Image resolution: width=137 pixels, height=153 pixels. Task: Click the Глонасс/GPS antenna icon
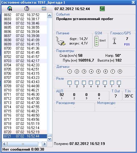115,41
